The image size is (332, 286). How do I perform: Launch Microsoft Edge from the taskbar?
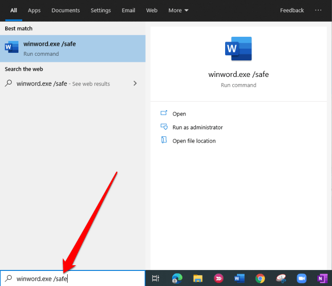(x=177, y=278)
